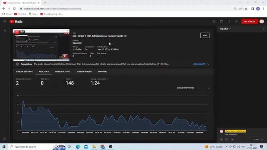The width and height of the screenshot is (267, 150).
Task: Click the stream title text
Action: [99, 36]
